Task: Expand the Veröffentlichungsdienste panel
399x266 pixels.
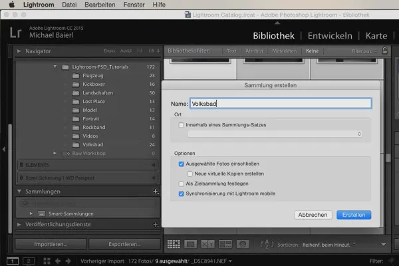Action: pyautogui.click(x=19, y=224)
